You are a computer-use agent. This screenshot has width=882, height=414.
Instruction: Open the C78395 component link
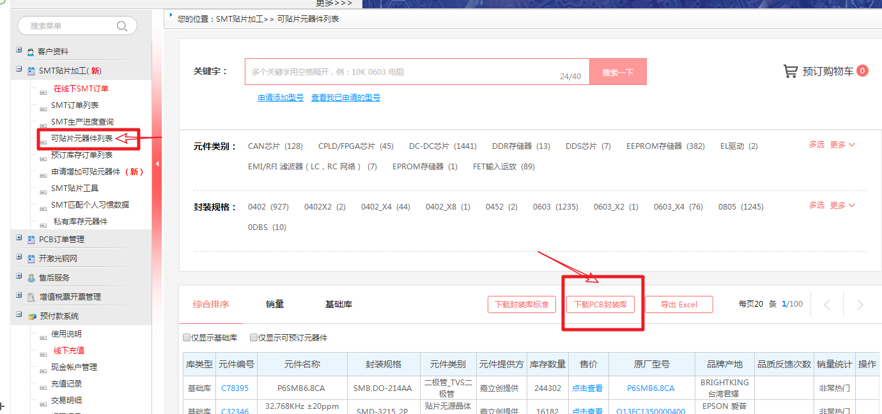pyautogui.click(x=235, y=388)
